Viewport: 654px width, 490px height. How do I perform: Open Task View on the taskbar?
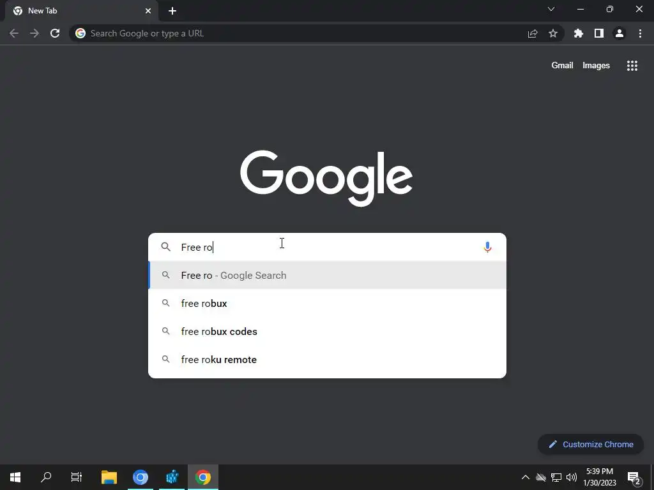pos(77,477)
